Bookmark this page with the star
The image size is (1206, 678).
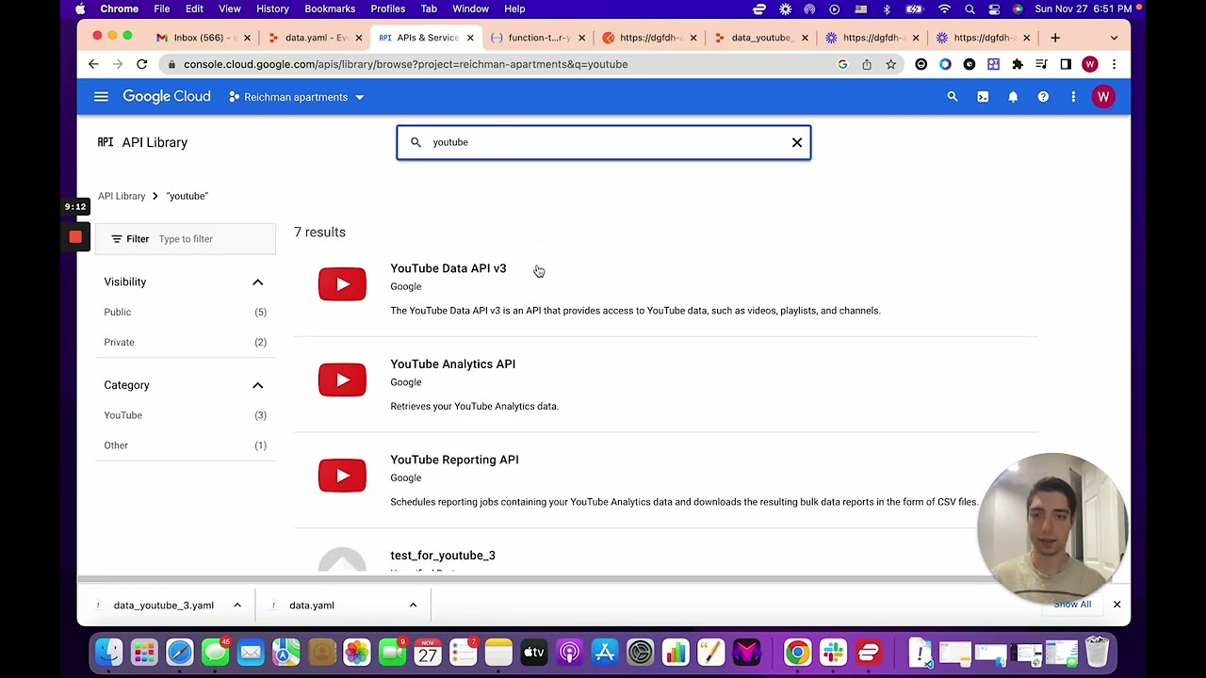coord(890,64)
